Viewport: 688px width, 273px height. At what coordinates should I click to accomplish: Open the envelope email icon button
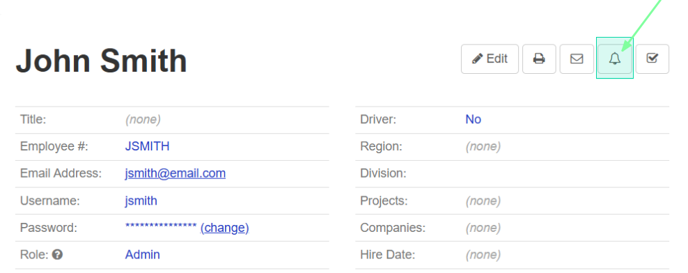pyautogui.click(x=577, y=58)
